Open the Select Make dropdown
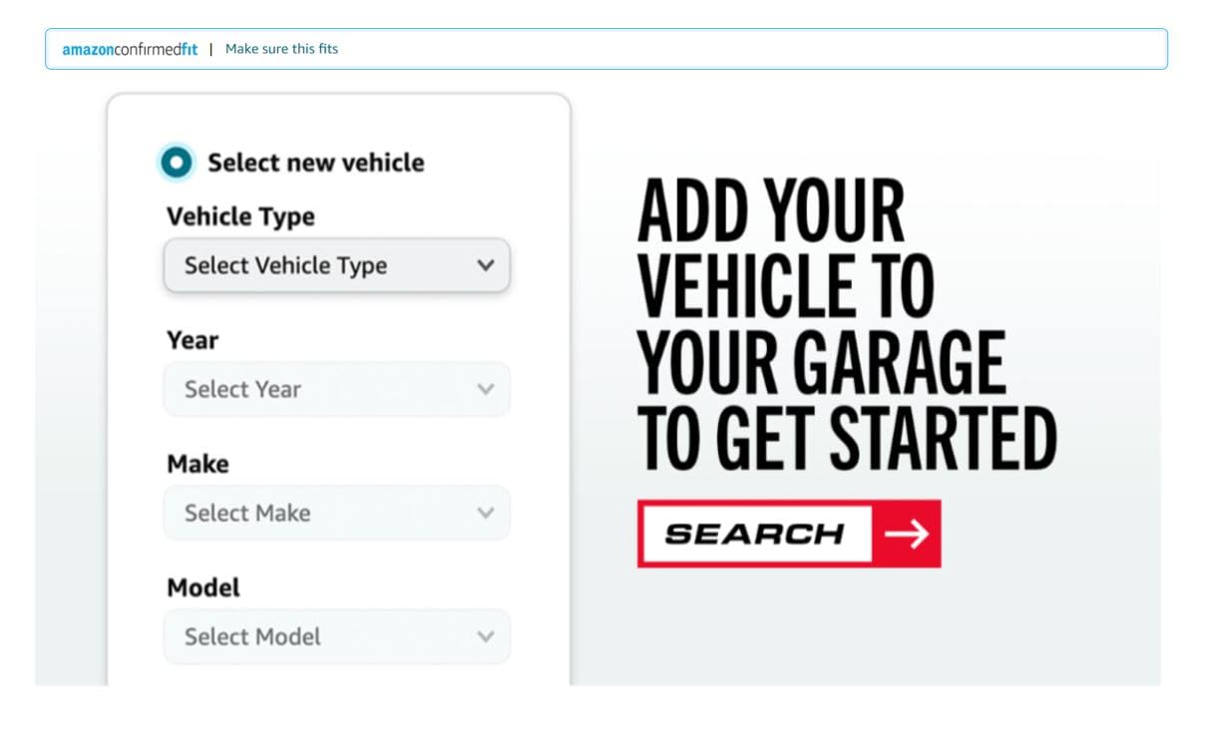 (x=319, y=514)
